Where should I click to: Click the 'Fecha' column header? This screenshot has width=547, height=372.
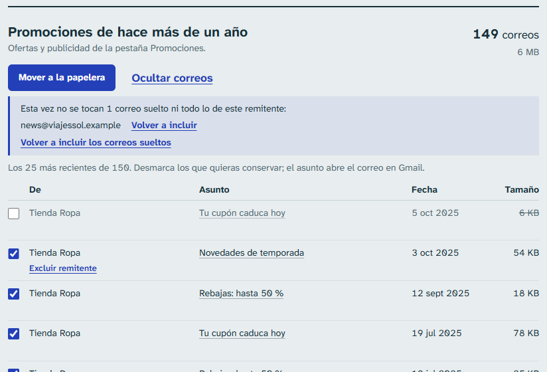point(424,189)
